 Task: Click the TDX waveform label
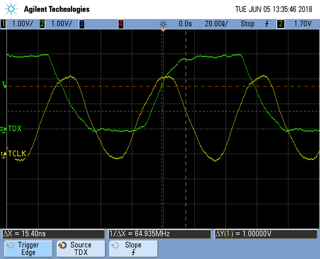click(15, 129)
